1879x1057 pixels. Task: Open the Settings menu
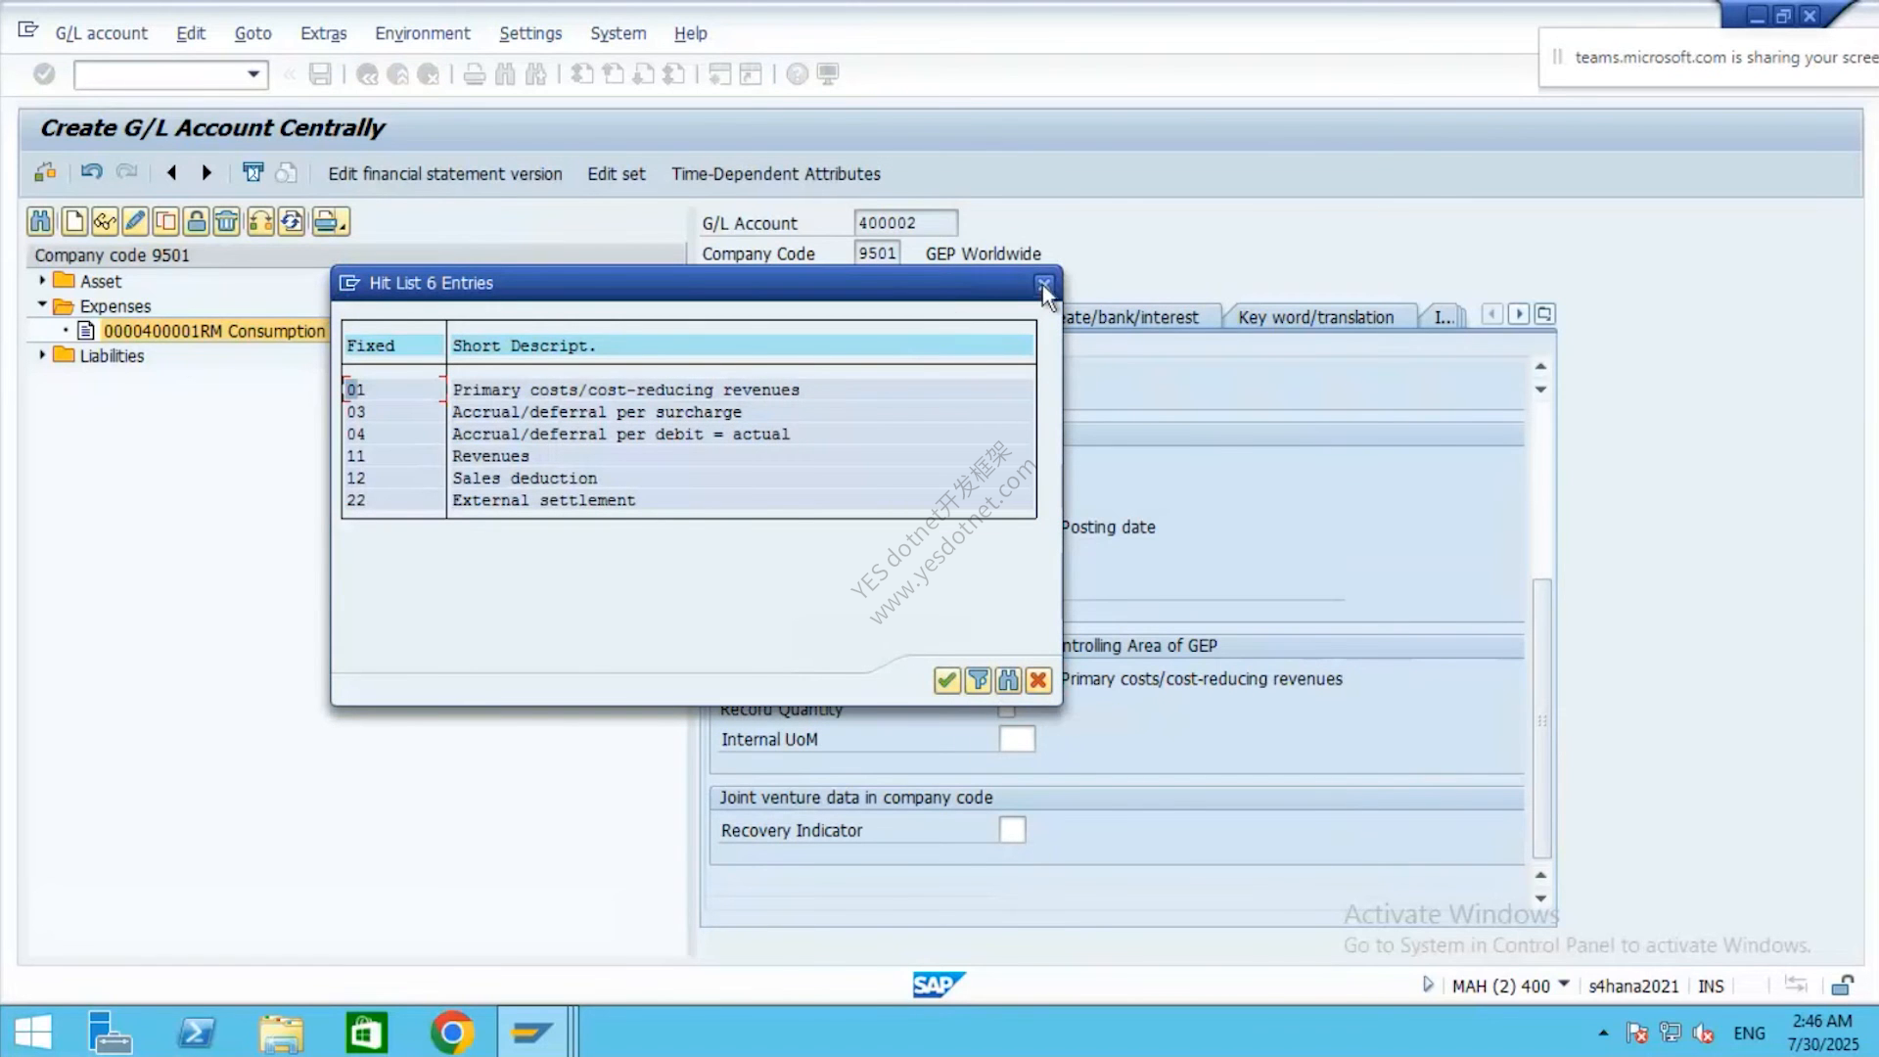(530, 33)
